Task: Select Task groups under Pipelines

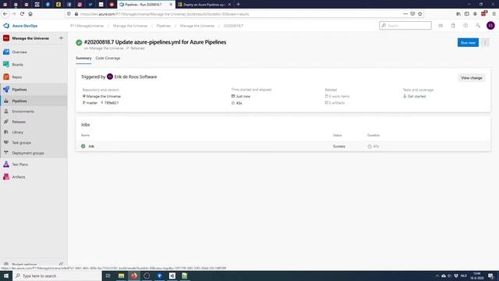Action: [21, 143]
